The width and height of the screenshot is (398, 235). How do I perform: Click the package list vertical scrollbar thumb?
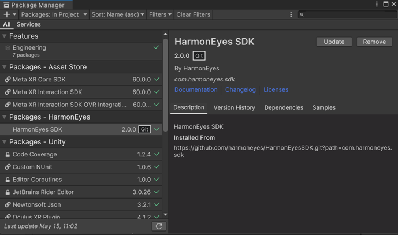point(165,85)
